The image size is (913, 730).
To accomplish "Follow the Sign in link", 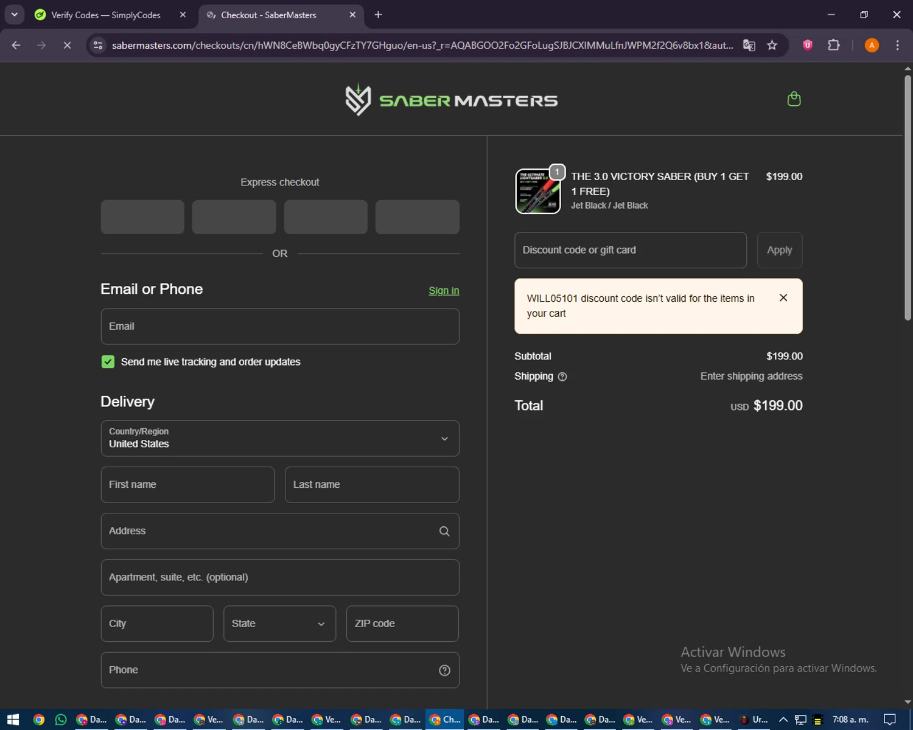I will point(444,291).
